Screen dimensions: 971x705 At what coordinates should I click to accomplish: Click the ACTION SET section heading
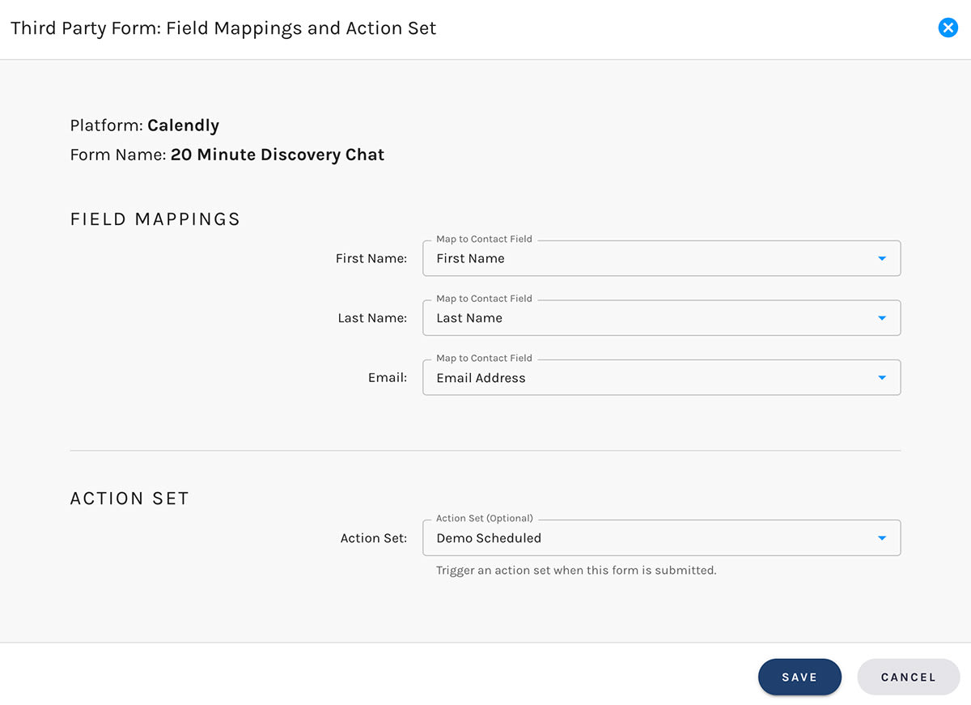[x=129, y=498]
